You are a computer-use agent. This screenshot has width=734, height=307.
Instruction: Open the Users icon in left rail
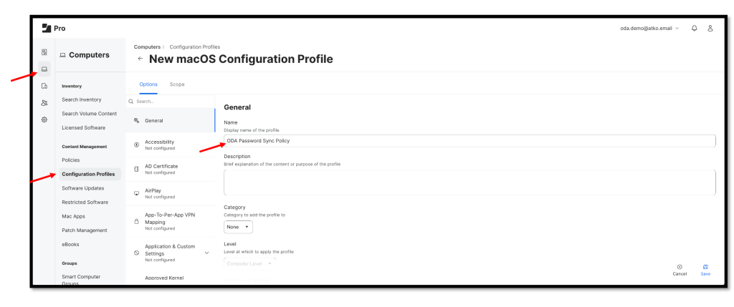(44, 103)
